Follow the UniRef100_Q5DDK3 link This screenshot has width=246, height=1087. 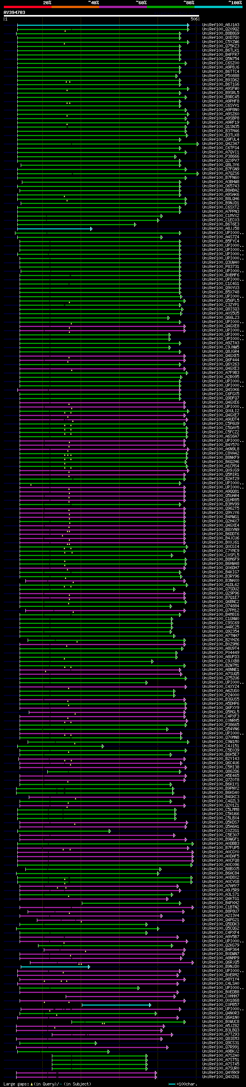[221, 924]
